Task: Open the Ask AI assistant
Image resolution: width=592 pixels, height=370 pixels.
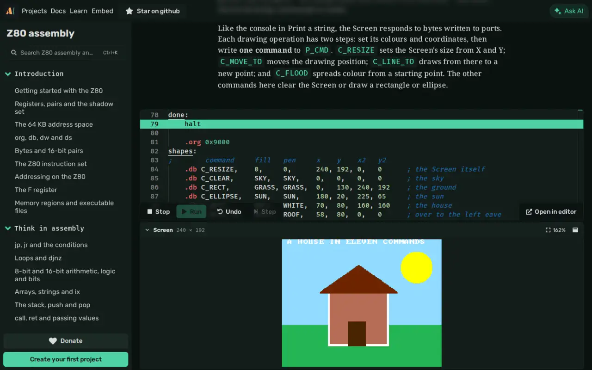Action: point(568,11)
